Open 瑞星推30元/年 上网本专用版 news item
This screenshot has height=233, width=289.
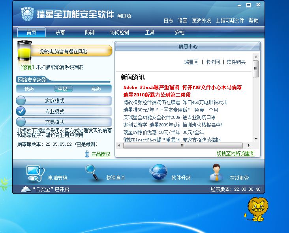(x=171, y=110)
